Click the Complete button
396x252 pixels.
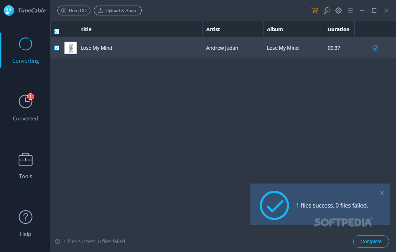[371, 241]
